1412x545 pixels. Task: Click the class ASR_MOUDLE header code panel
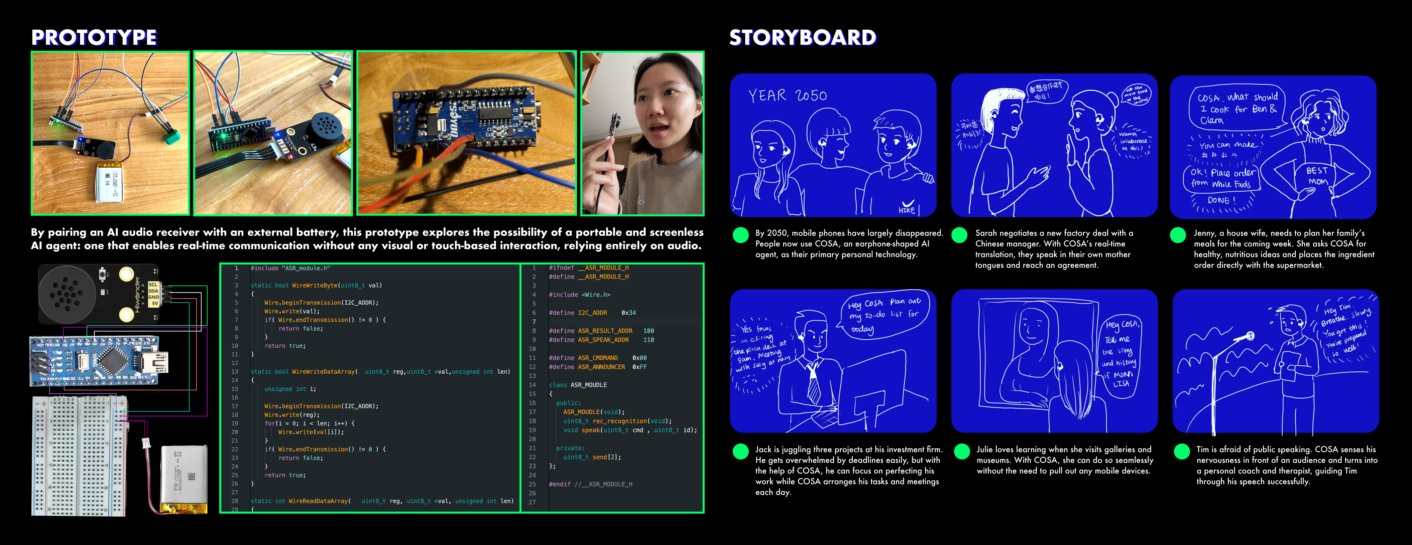tap(612, 388)
